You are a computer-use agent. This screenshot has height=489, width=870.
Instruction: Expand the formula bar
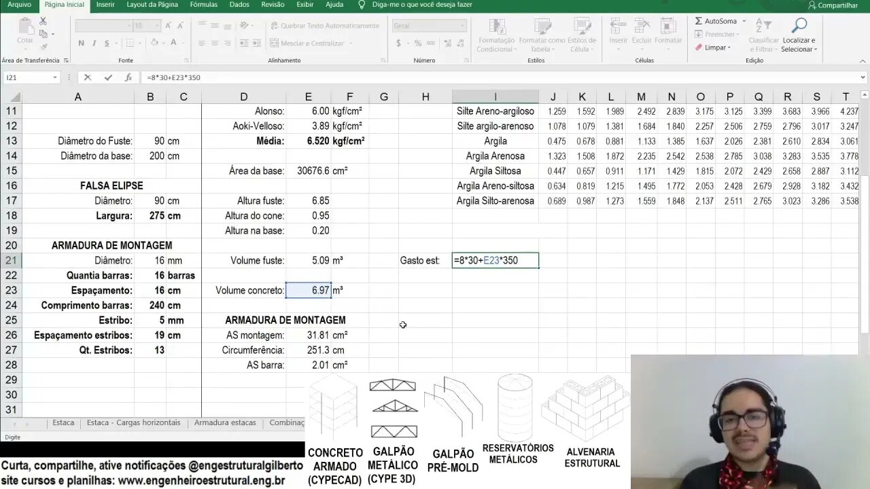863,77
